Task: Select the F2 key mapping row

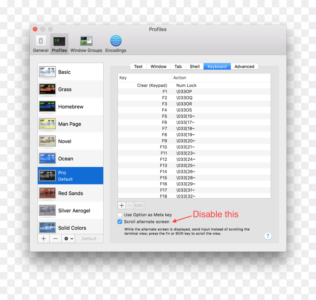Action: (x=194, y=98)
